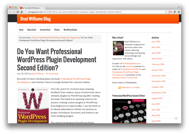Close the browser tab with x
Image resolution: width=189 pixels, height=134 pixels.
tap(43, 8)
